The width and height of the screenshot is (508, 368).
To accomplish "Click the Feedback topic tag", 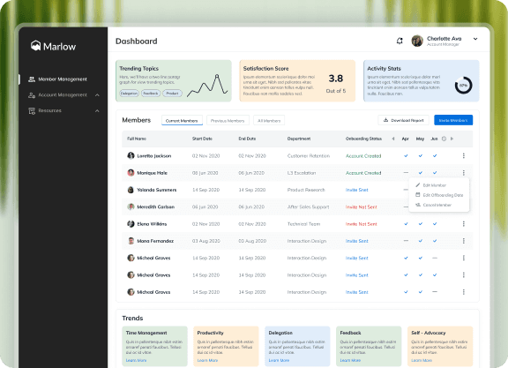I will [151, 94].
